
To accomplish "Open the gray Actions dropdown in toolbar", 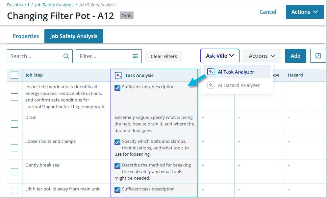I will click(x=262, y=56).
